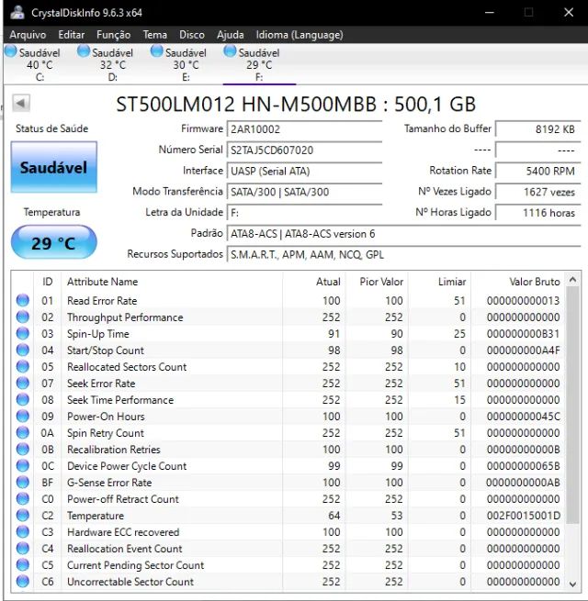Click the Pior Valor column header
This screenshot has width=588, height=601.
click(377, 282)
